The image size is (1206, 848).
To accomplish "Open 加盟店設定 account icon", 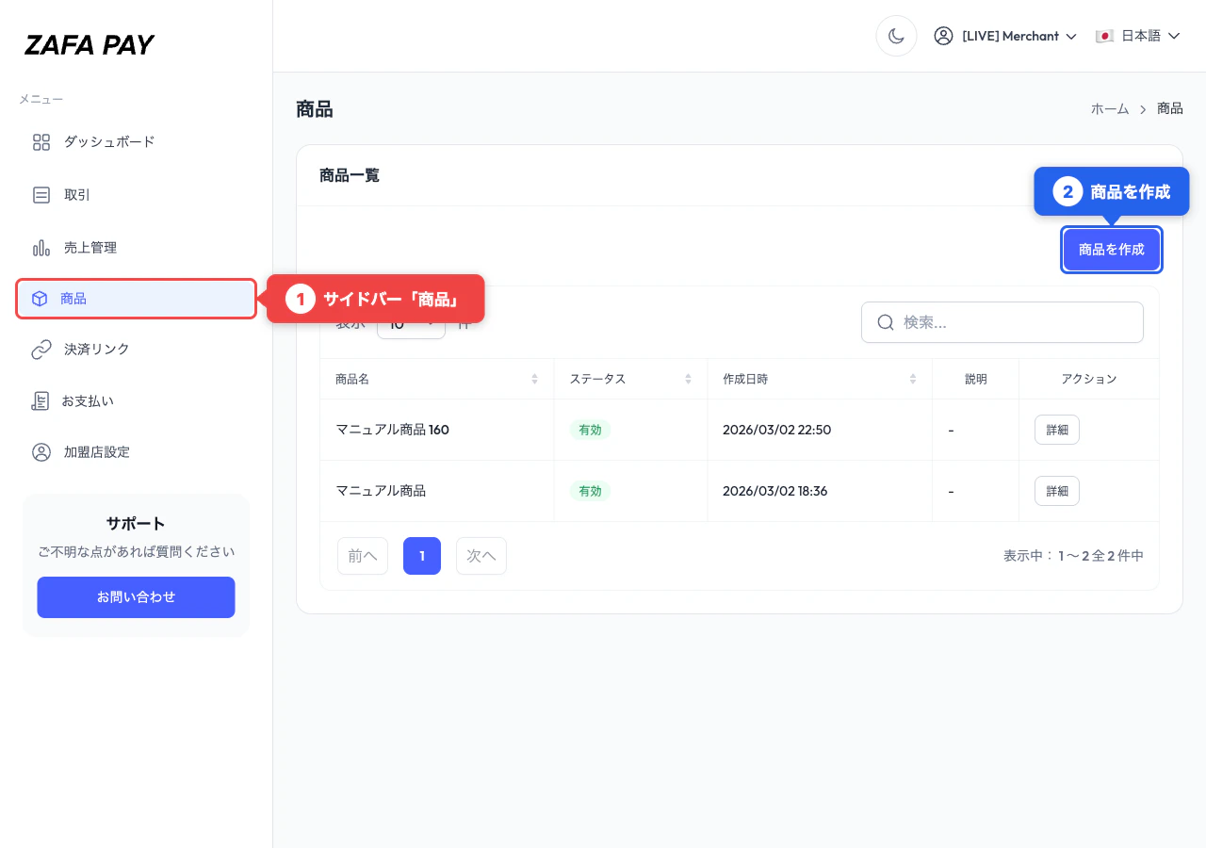I will pos(41,452).
